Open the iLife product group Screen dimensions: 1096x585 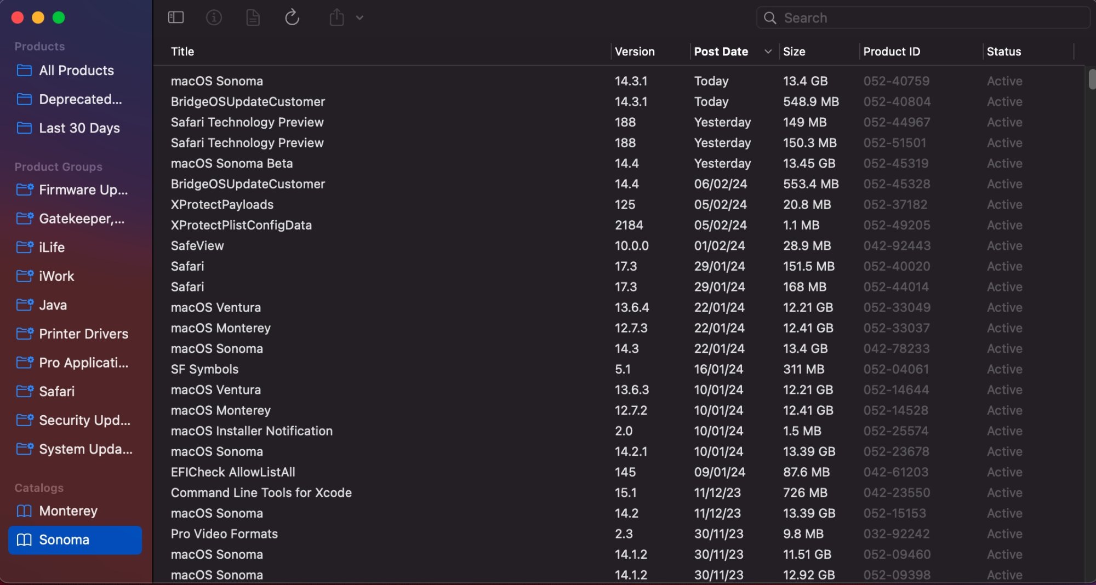tap(75, 247)
